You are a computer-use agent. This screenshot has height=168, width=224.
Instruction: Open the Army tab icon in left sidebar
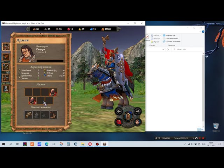point(6,47)
